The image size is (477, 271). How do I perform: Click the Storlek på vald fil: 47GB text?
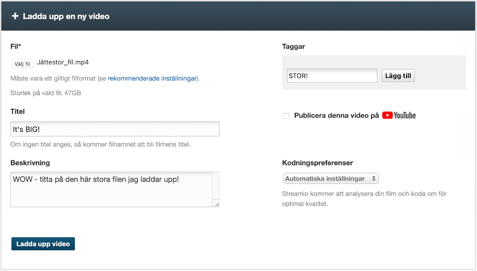click(46, 93)
